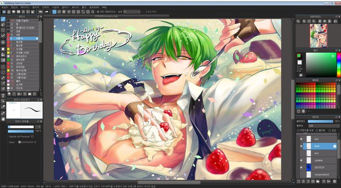Select brush with green square marker
341x188 pixels.
click(x=23, y=60)
